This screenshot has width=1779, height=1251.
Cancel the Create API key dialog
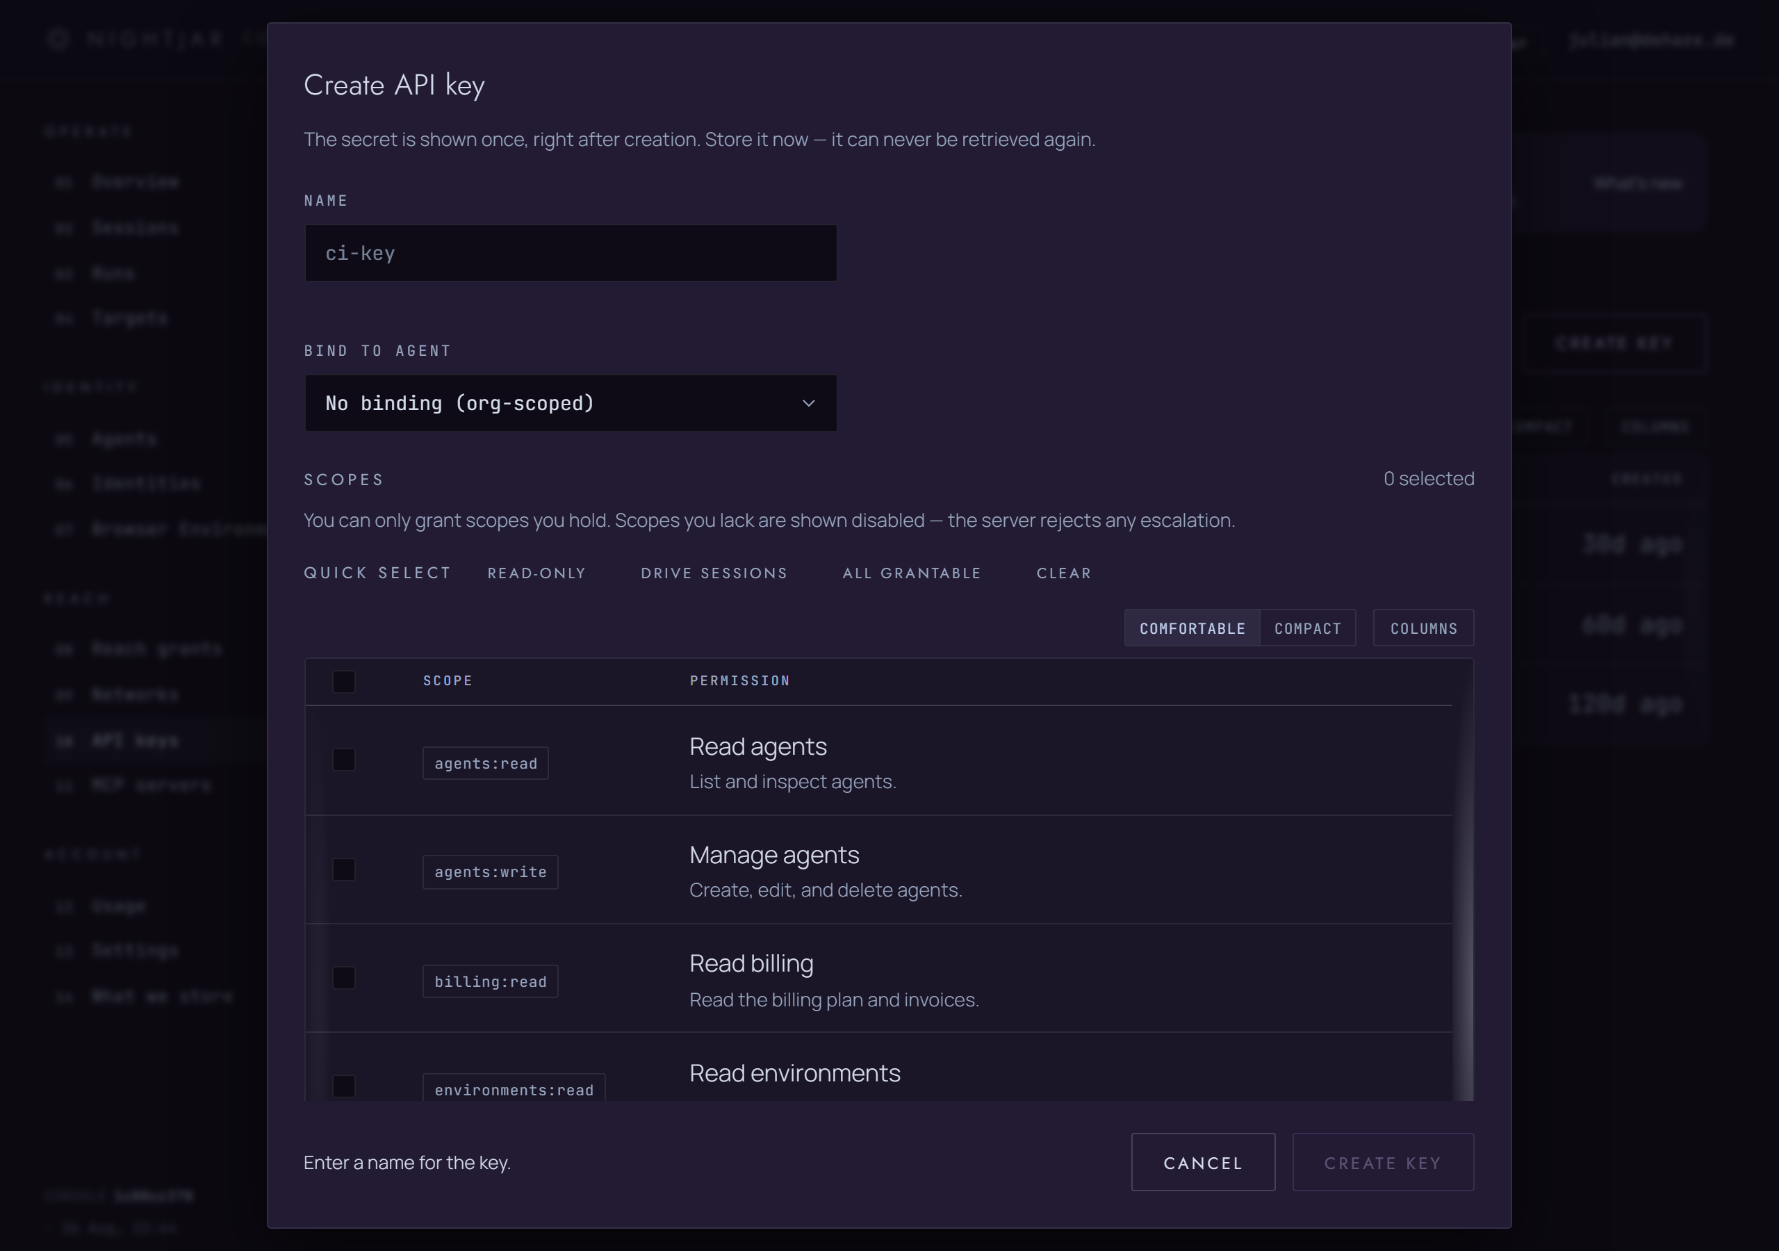[1202, 1162]
